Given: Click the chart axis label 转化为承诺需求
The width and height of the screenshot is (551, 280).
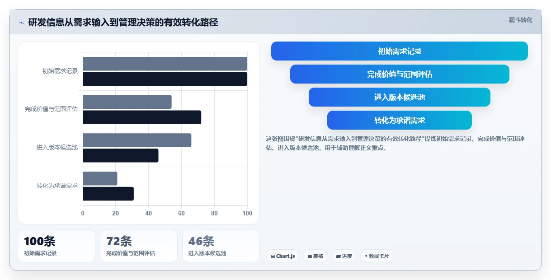Looking at the screenshot, I should coord(57,186).
